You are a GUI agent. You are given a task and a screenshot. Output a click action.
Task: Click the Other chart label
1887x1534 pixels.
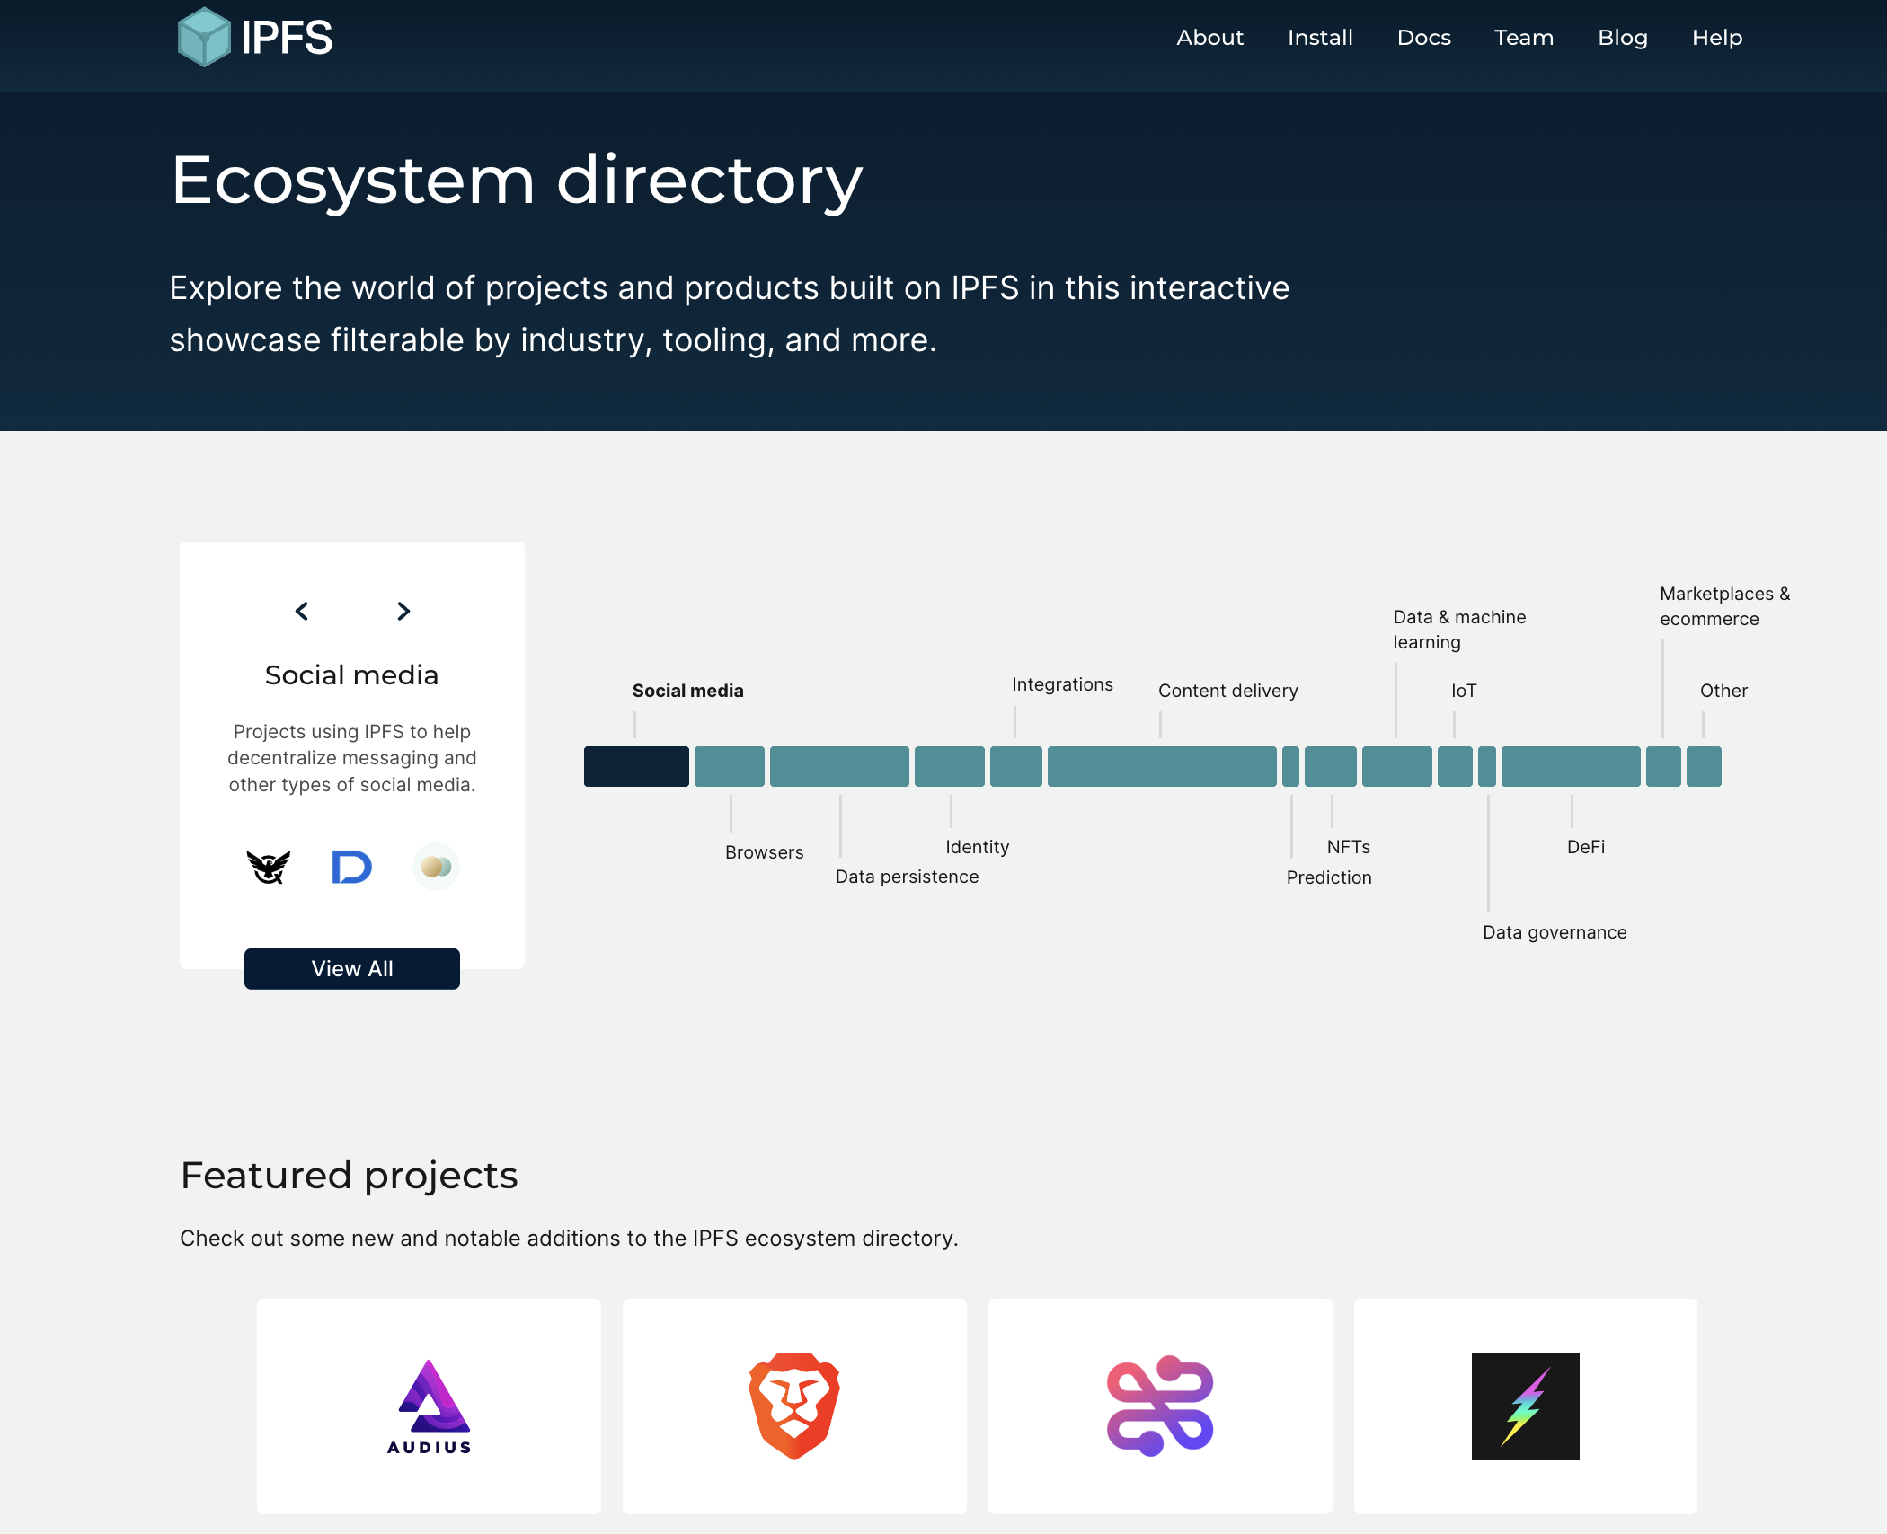click(x=1723, y=691)
